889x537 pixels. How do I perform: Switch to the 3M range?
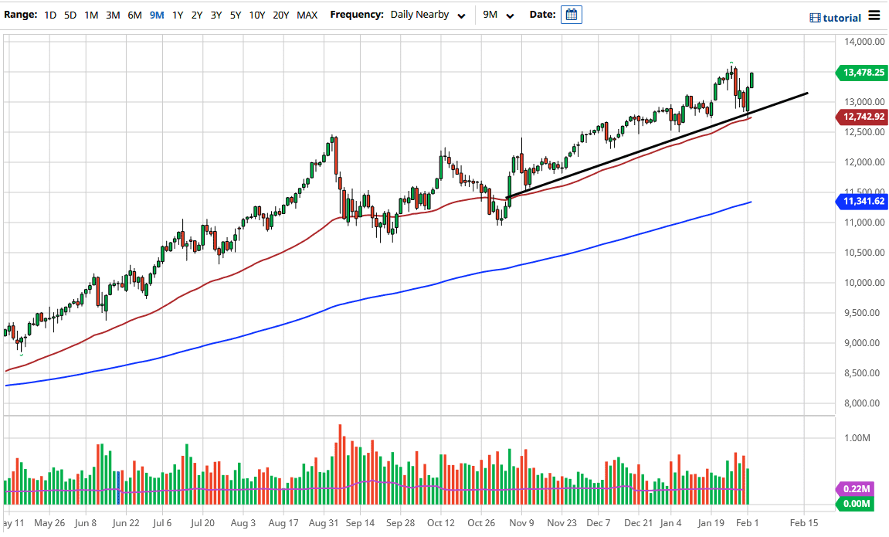coord(113,14)
